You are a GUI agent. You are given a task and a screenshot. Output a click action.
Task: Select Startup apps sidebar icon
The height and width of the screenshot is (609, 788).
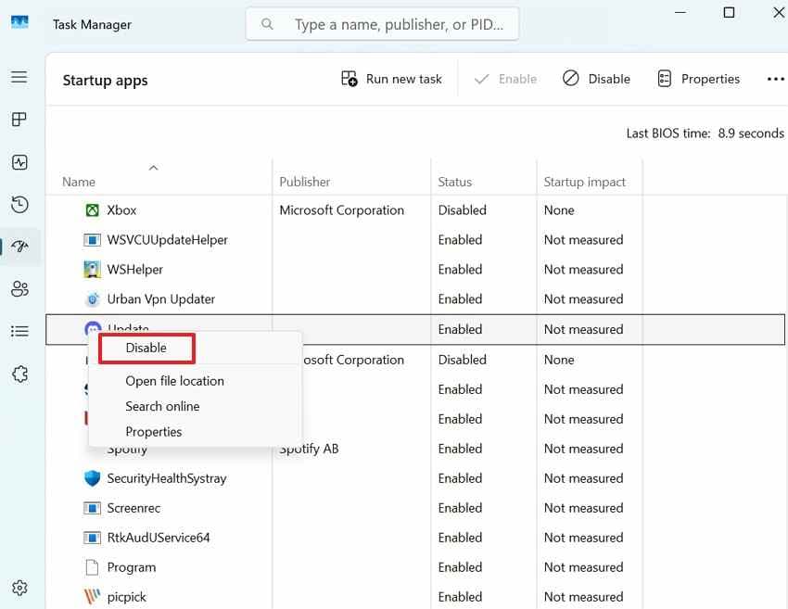pyautogui.click(x=19, y=247)
